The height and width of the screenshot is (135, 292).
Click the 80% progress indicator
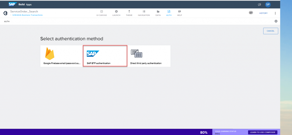click(204, 132)
